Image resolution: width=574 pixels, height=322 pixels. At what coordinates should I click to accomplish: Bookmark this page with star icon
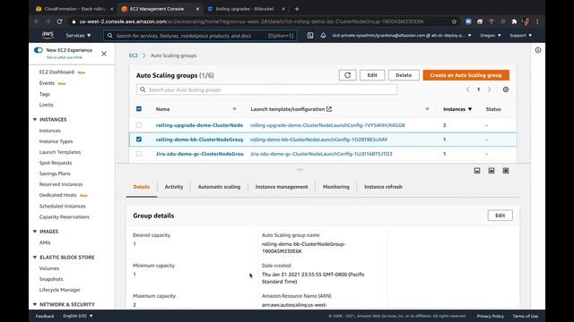tap(454, 21)
